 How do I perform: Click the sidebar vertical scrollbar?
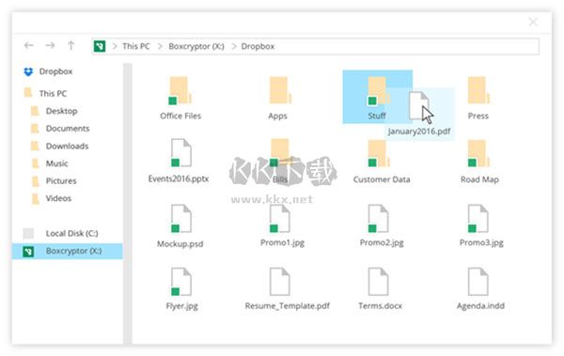[128, 204]
